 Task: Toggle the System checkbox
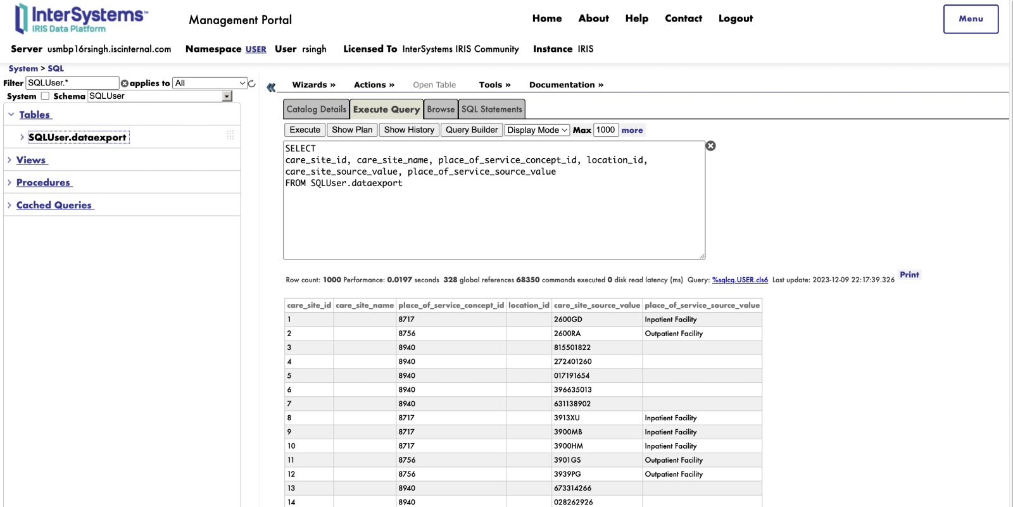tap(45, 96)
